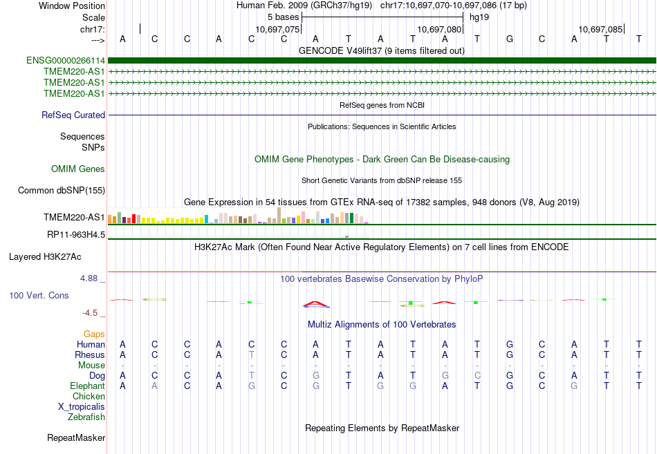
Task: Select Repeating Elements by RepeatMasker title
Action: 382,428
